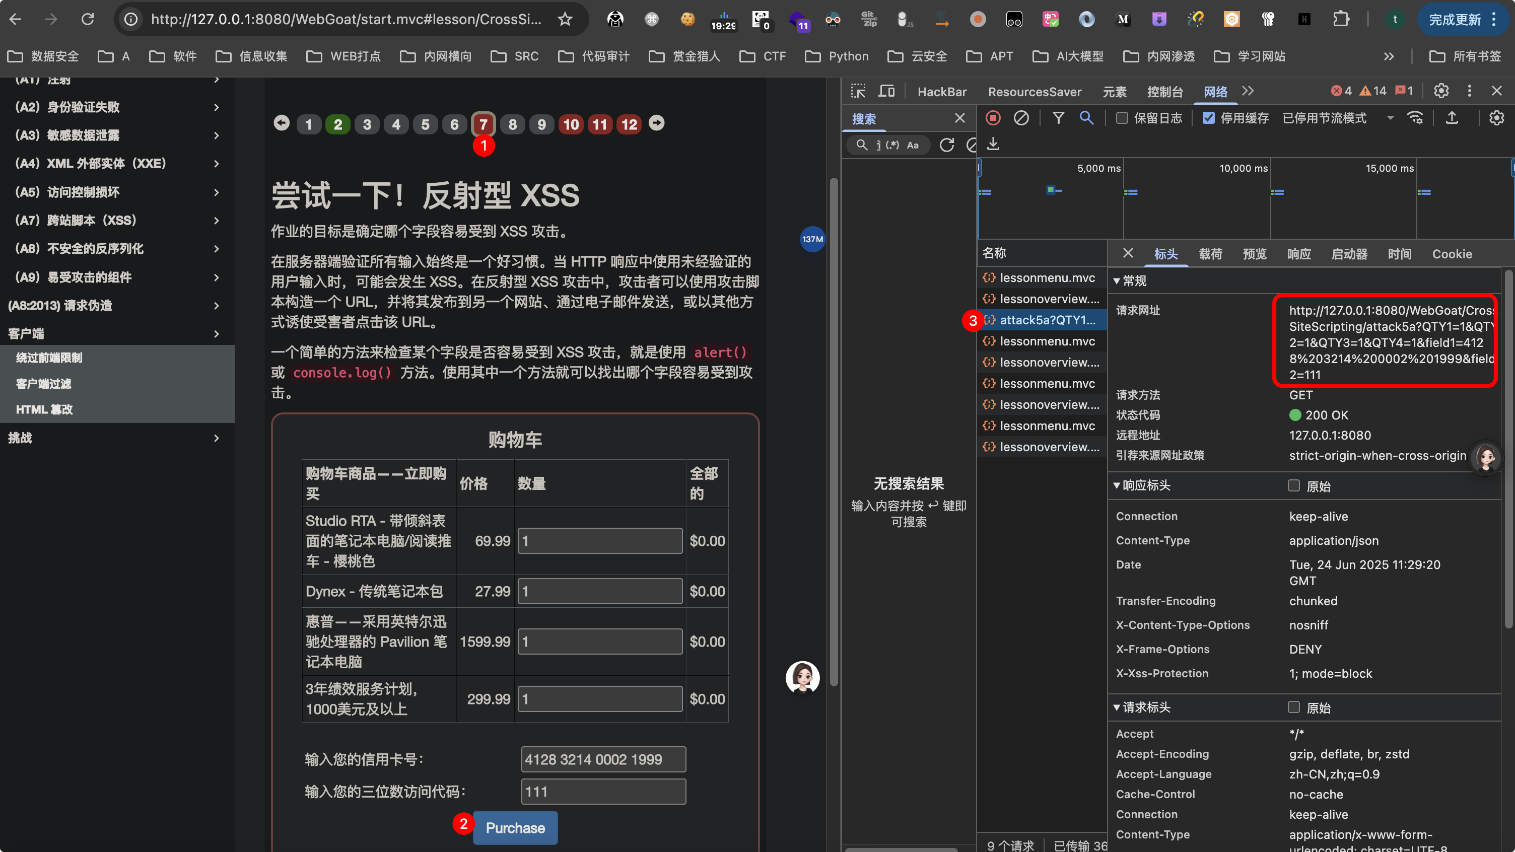1515x852 pixels.
Task: Click the DevTools inspect element icon
Action: (858, 91)
